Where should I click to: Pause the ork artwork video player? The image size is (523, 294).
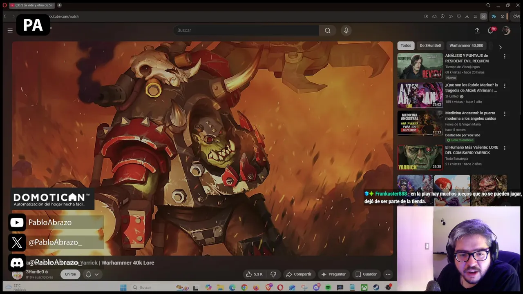click(x=202, y=148)
